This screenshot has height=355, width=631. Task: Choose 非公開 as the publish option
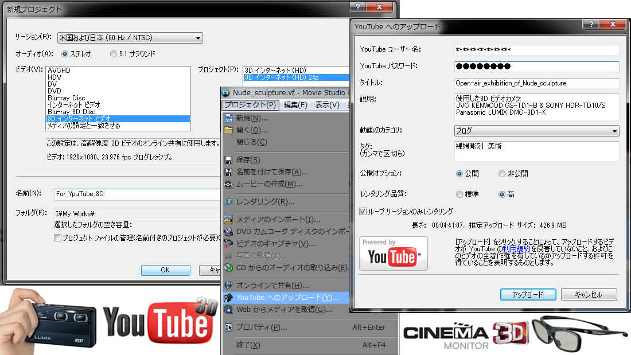[x=503, y=174]
